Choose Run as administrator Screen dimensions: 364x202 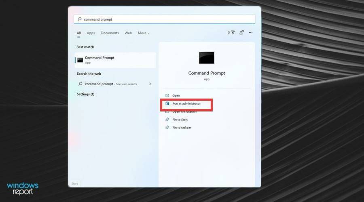click(x=186, y=104)
